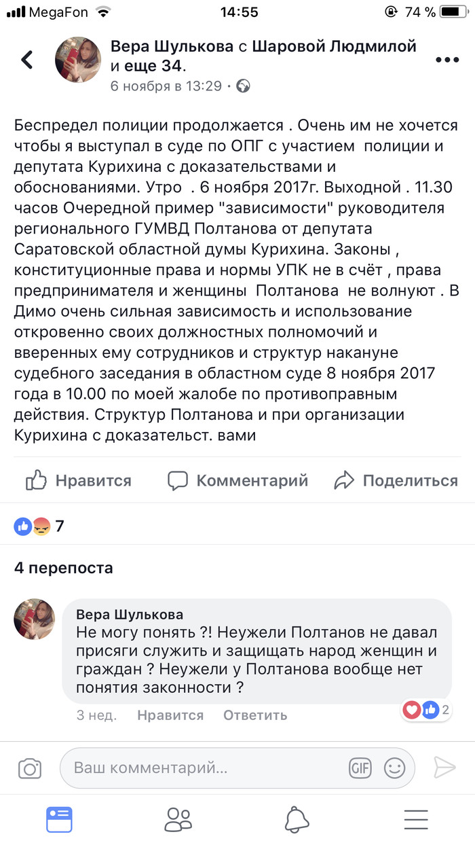Tap the send comment arrow icon
Viewport: 475px width, 845px height.
tap(444, 768)
